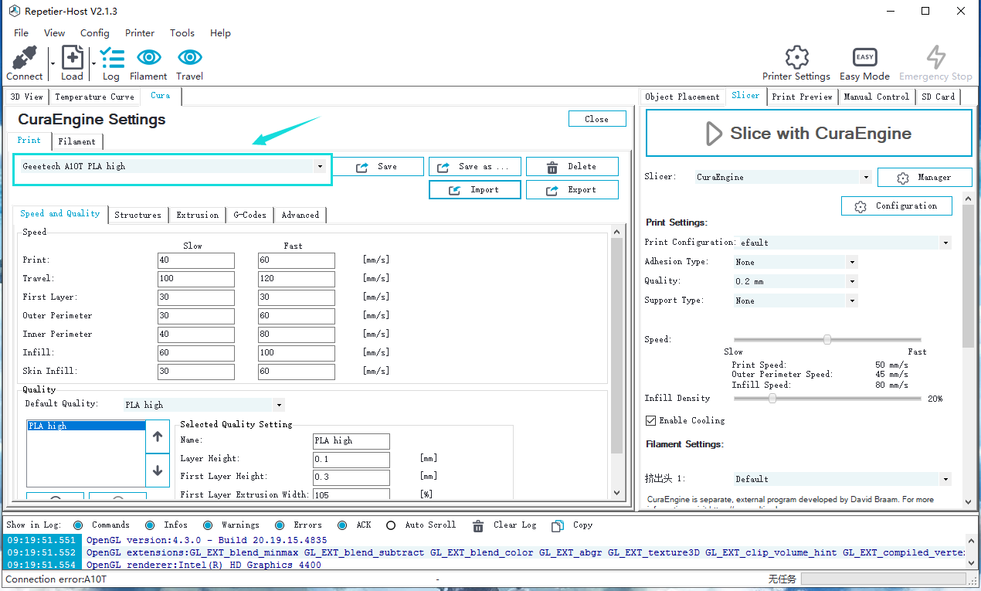981x591 pixels.
Task: Click the Import button
Action: pyautogui.click(x=475, y=190)
